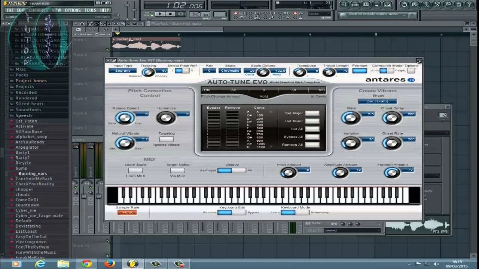Open the browser window icon
This screenshot has width=479, height=269.
click(x=377, y=5)
